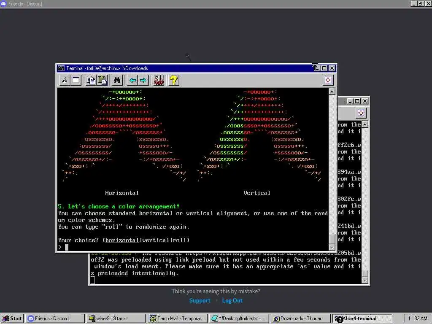Open a new terminal window from the toolbar
This screenshot has width=432, height=324.
76,81
